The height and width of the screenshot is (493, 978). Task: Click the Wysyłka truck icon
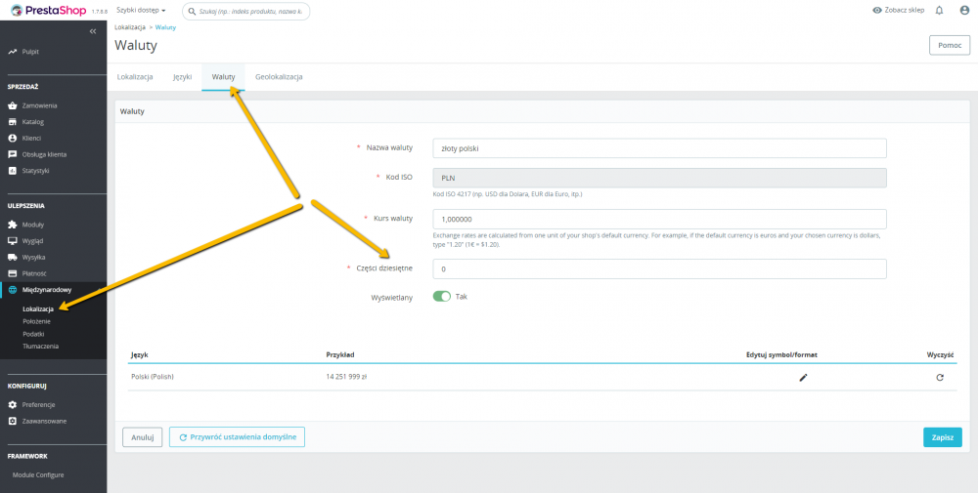click(x=13, y=257)
